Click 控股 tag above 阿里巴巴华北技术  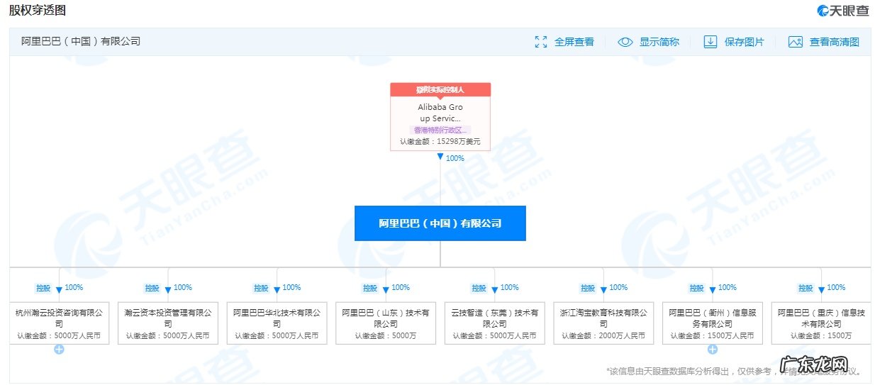point(262,288)
